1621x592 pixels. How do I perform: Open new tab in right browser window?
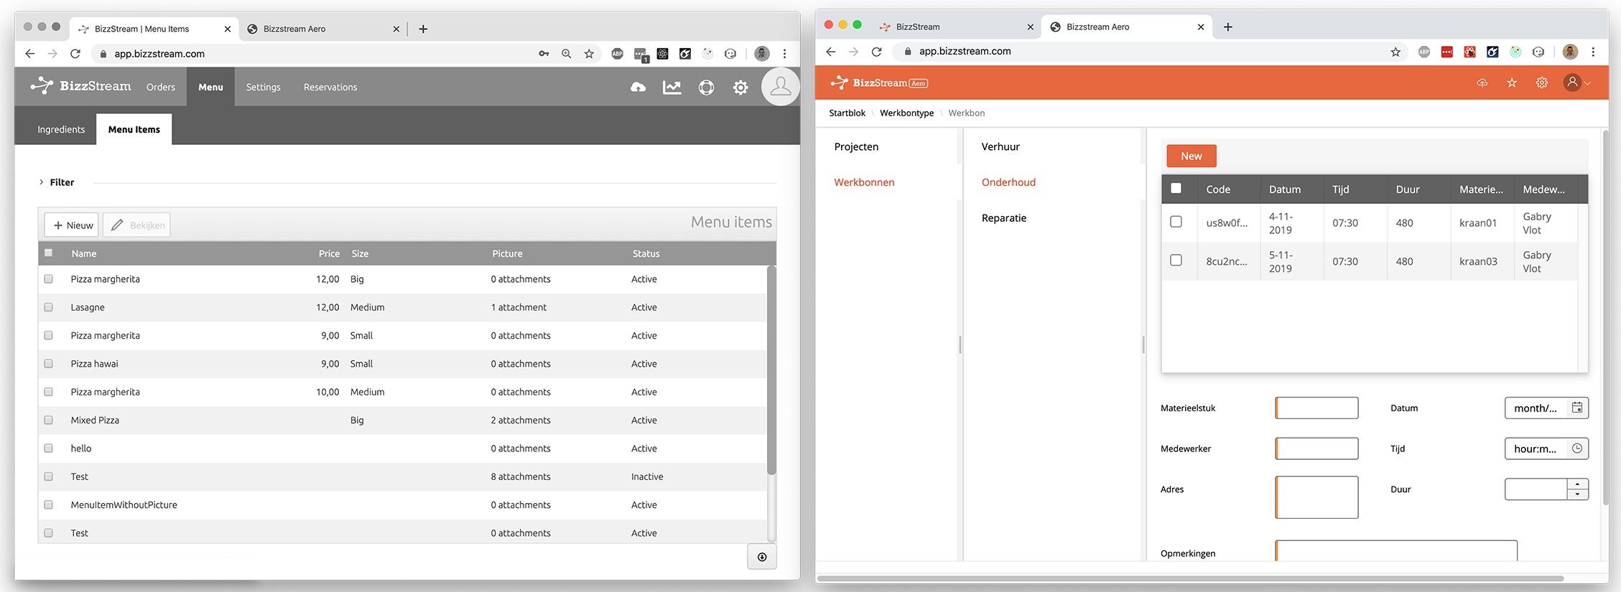(1228, 27)
